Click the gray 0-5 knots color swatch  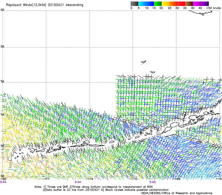[134, 4]
